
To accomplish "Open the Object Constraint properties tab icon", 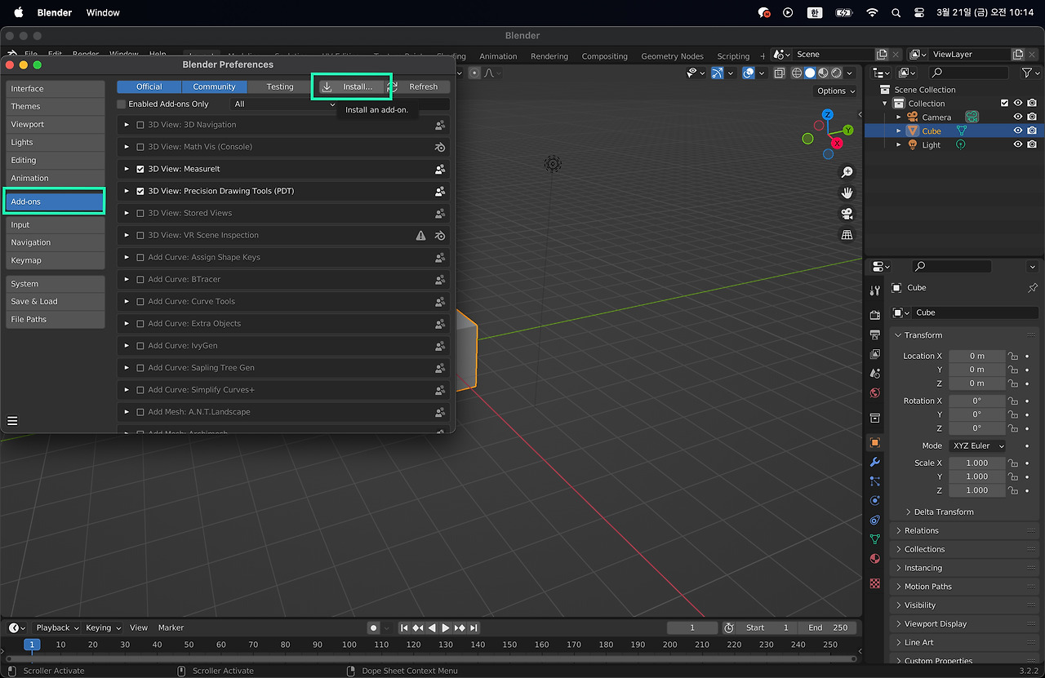I will tap(875, 520).
